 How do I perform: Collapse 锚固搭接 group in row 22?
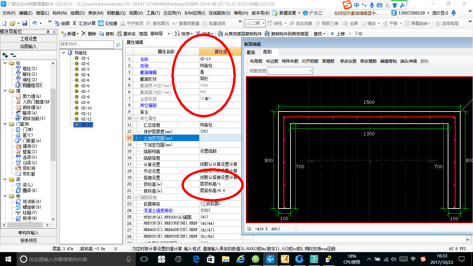coord(137,197)
